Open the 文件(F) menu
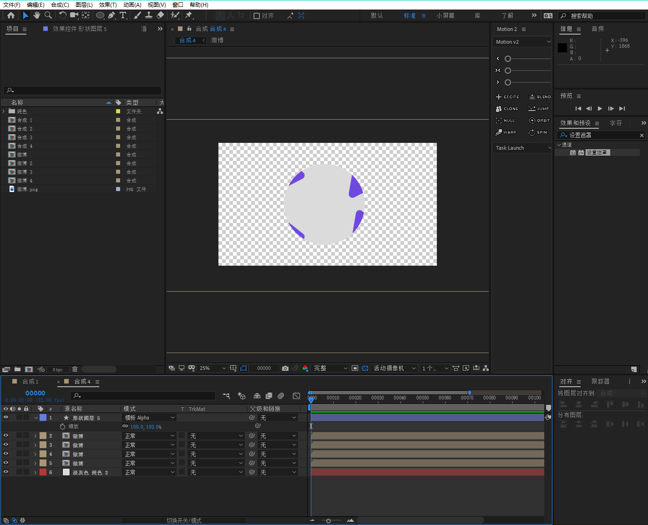 12,5
